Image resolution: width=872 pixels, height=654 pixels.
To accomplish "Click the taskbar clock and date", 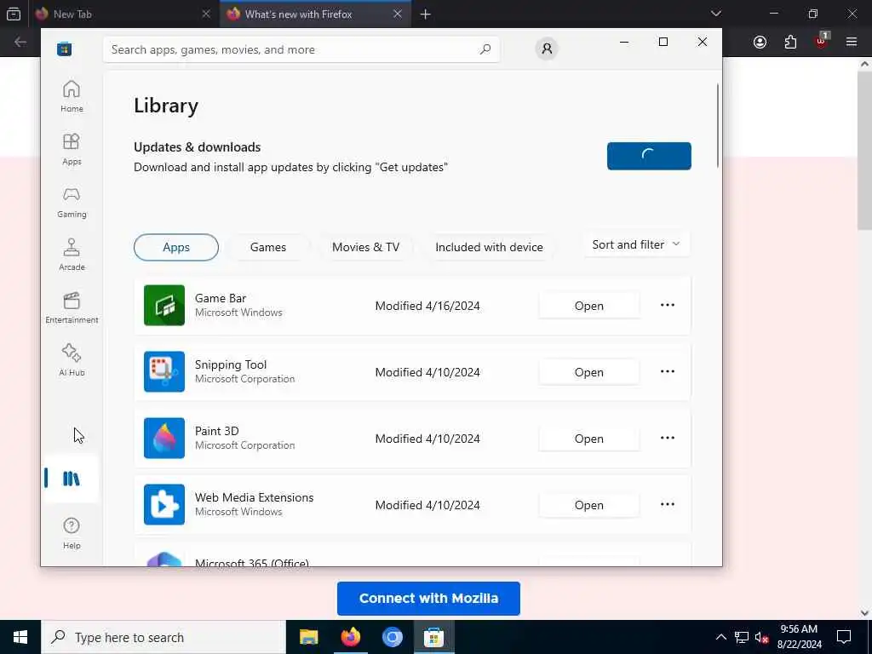I will 799,637.
